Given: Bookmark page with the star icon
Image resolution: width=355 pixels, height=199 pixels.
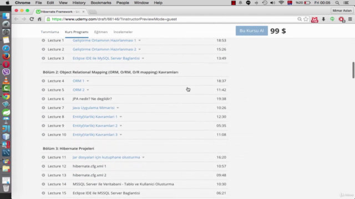Looking at the screenshot, I should click(x=306, y=19).
